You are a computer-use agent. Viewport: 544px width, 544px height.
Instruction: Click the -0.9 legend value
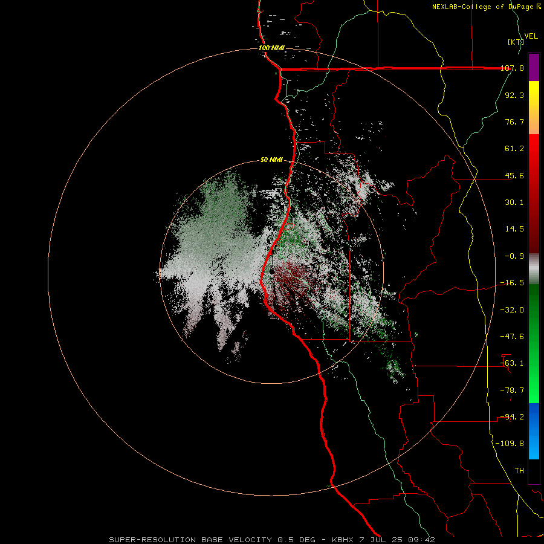tap(514, 256)
